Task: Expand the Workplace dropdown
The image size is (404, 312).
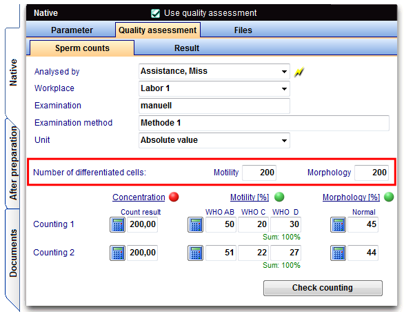Action: pos(284,89)
